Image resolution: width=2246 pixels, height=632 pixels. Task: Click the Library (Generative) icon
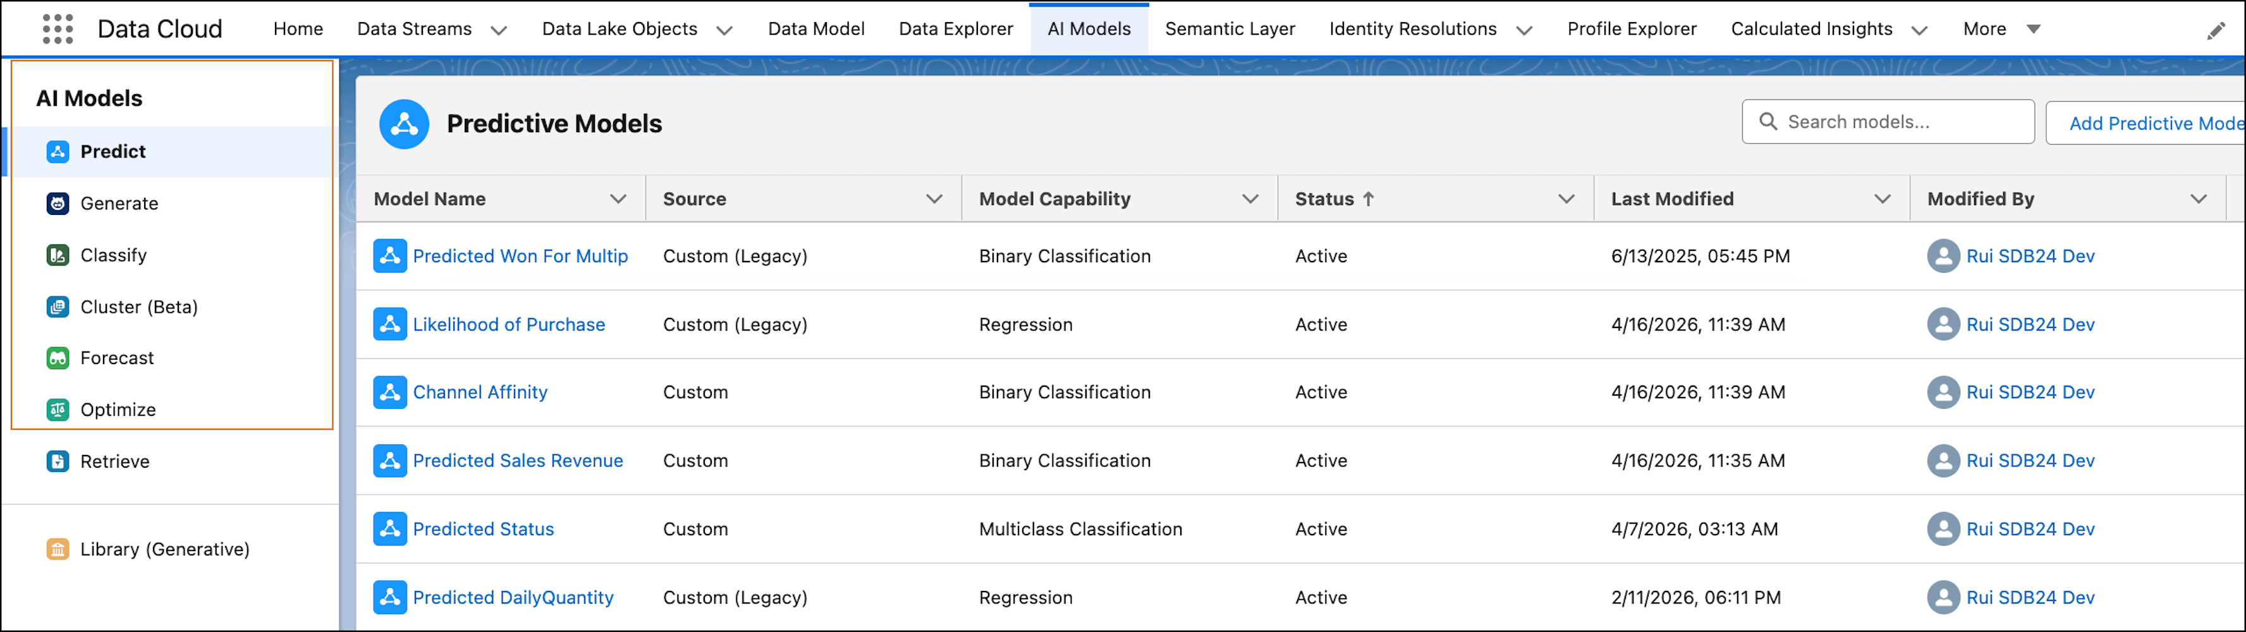pyautogui.click(x=58, y=549)
